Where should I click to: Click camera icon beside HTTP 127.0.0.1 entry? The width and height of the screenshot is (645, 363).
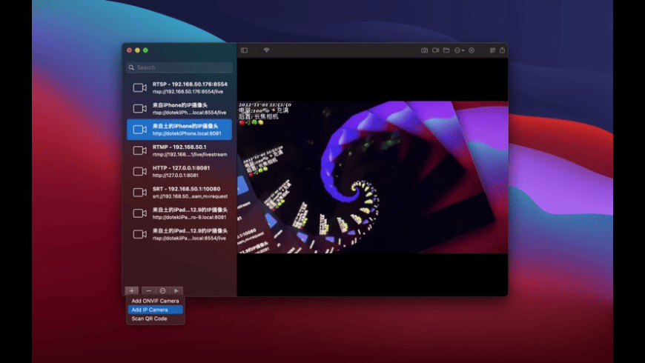[140, 171]
